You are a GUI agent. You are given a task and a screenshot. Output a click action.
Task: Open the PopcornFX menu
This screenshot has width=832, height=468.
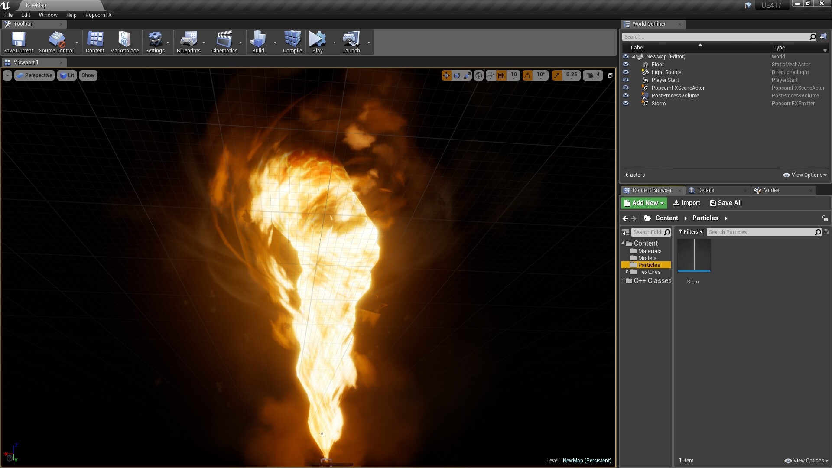(98, 15)
